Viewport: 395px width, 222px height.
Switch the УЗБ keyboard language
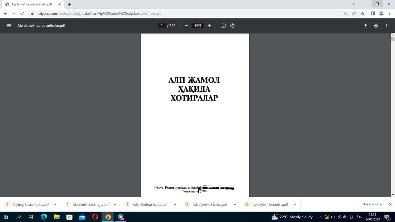359,217
